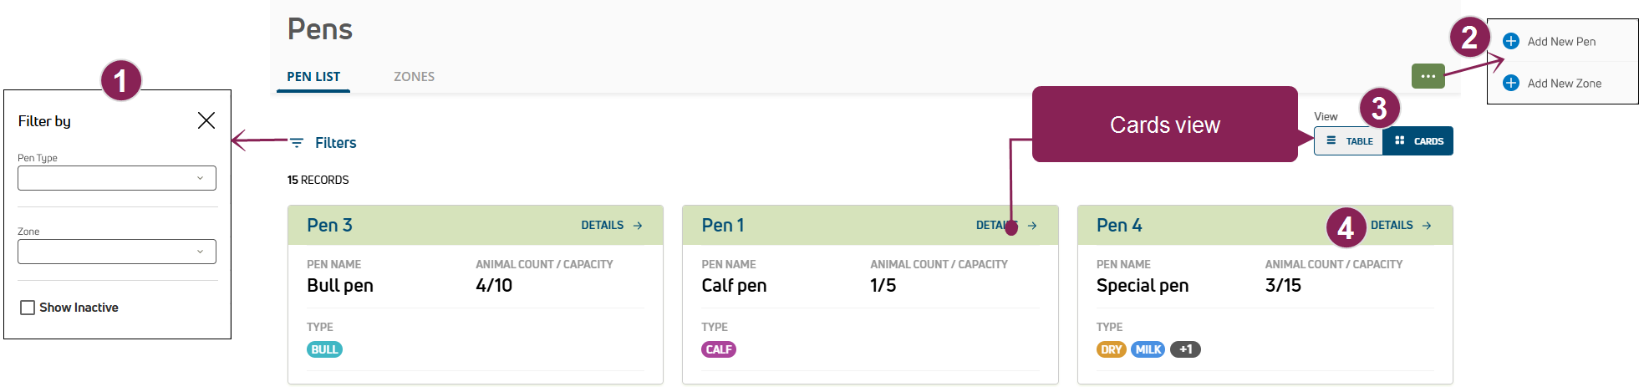Click the arrow icon on Pen 3 card
The image size is (1644, 387).
point(638,226)
